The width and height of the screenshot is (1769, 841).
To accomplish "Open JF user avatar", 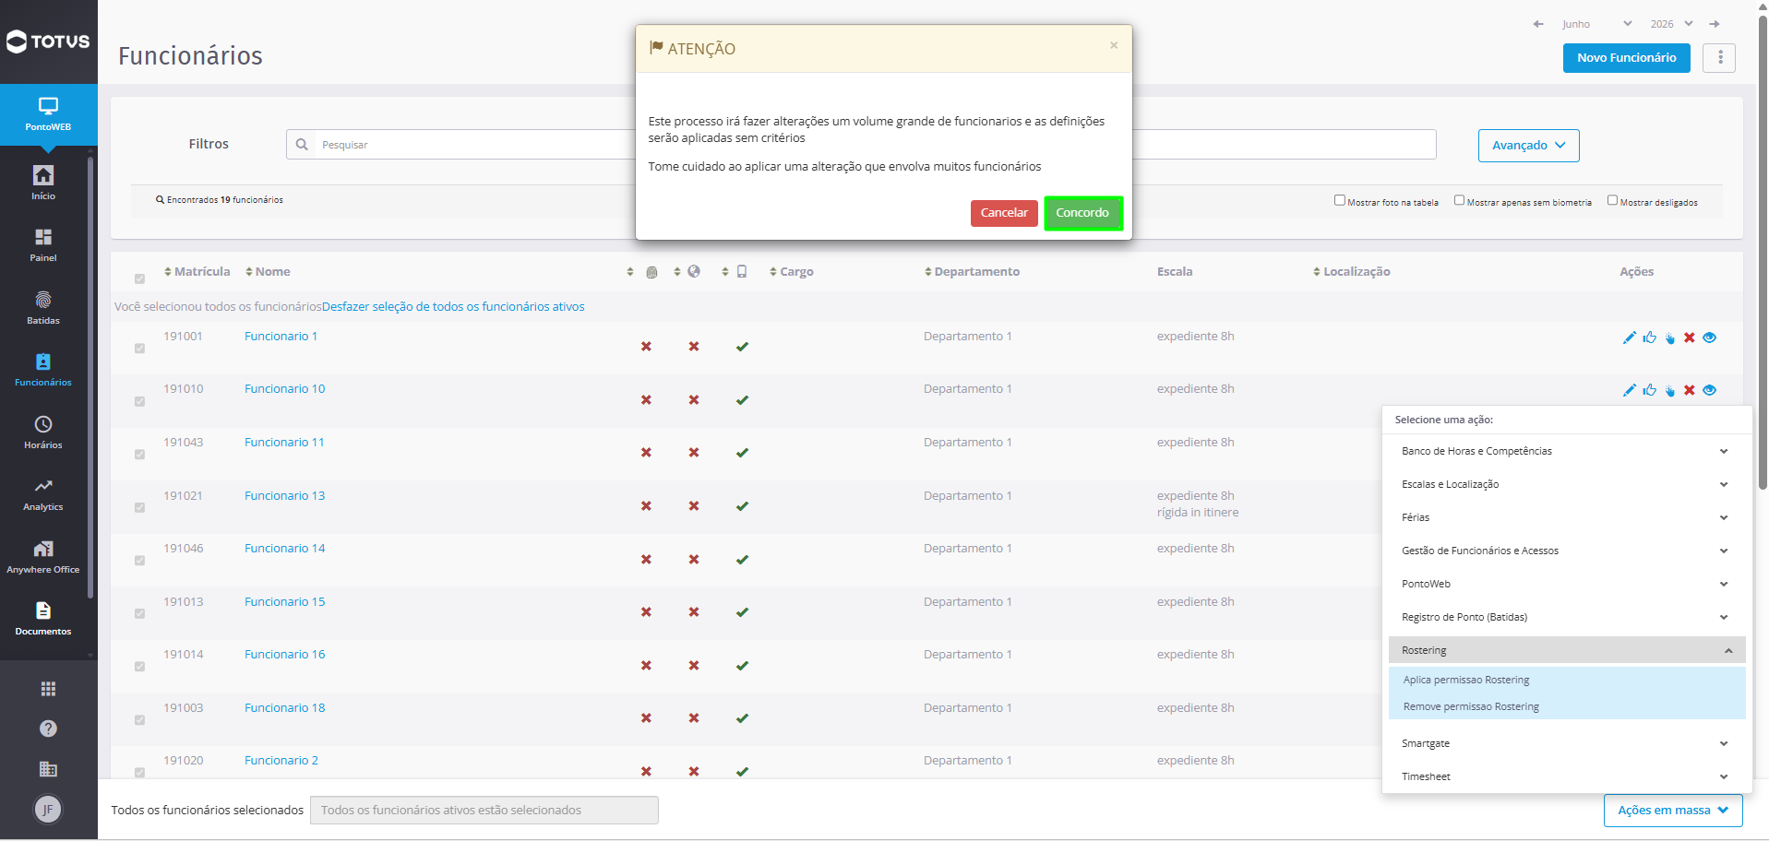I will 48,810.
